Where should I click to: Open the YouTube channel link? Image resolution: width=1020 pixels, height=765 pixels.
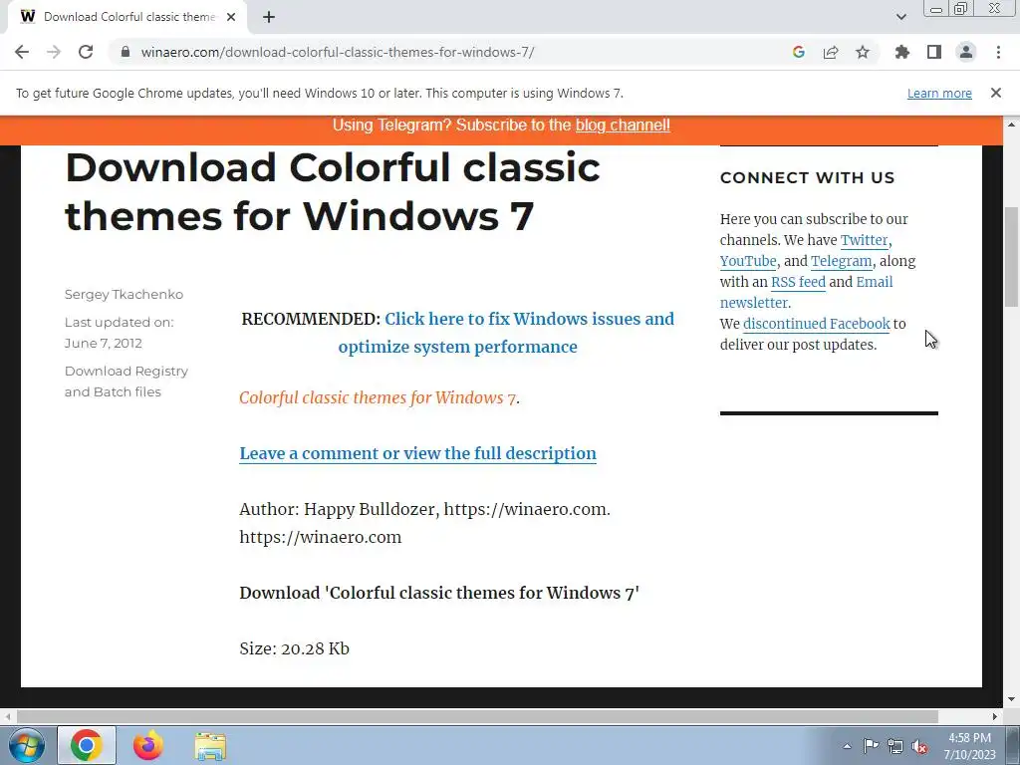tap(748, 261)
